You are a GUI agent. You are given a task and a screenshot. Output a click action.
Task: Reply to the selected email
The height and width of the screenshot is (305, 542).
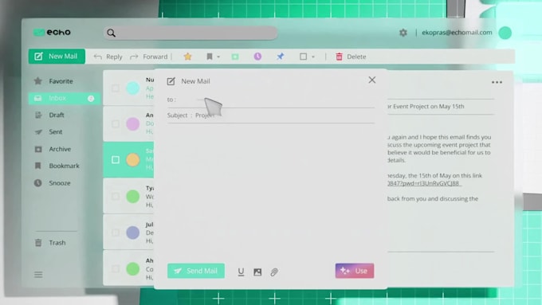(108, 57)
